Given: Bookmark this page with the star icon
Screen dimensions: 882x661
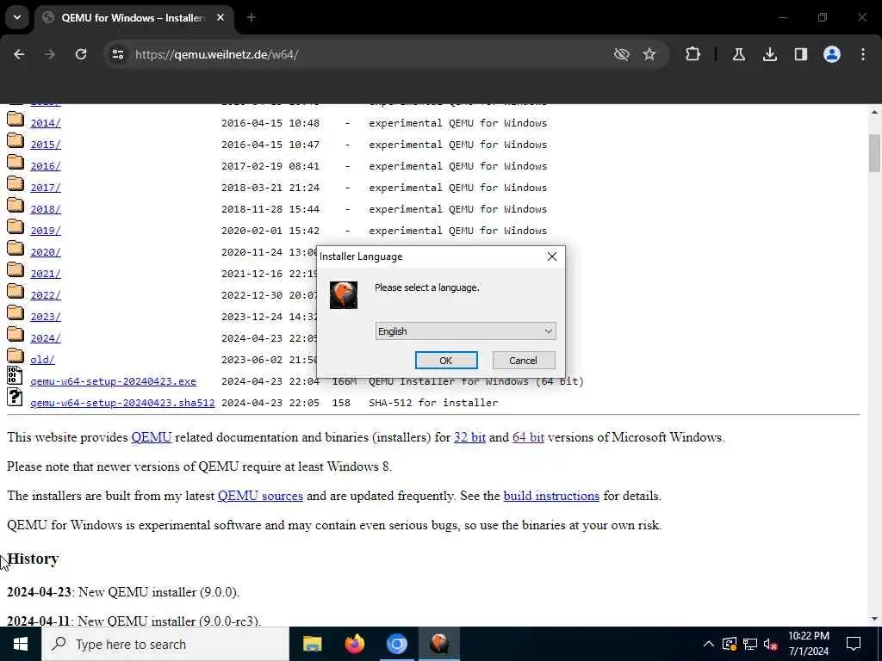Looking at the screenshot, I should (x=649, y=54).
